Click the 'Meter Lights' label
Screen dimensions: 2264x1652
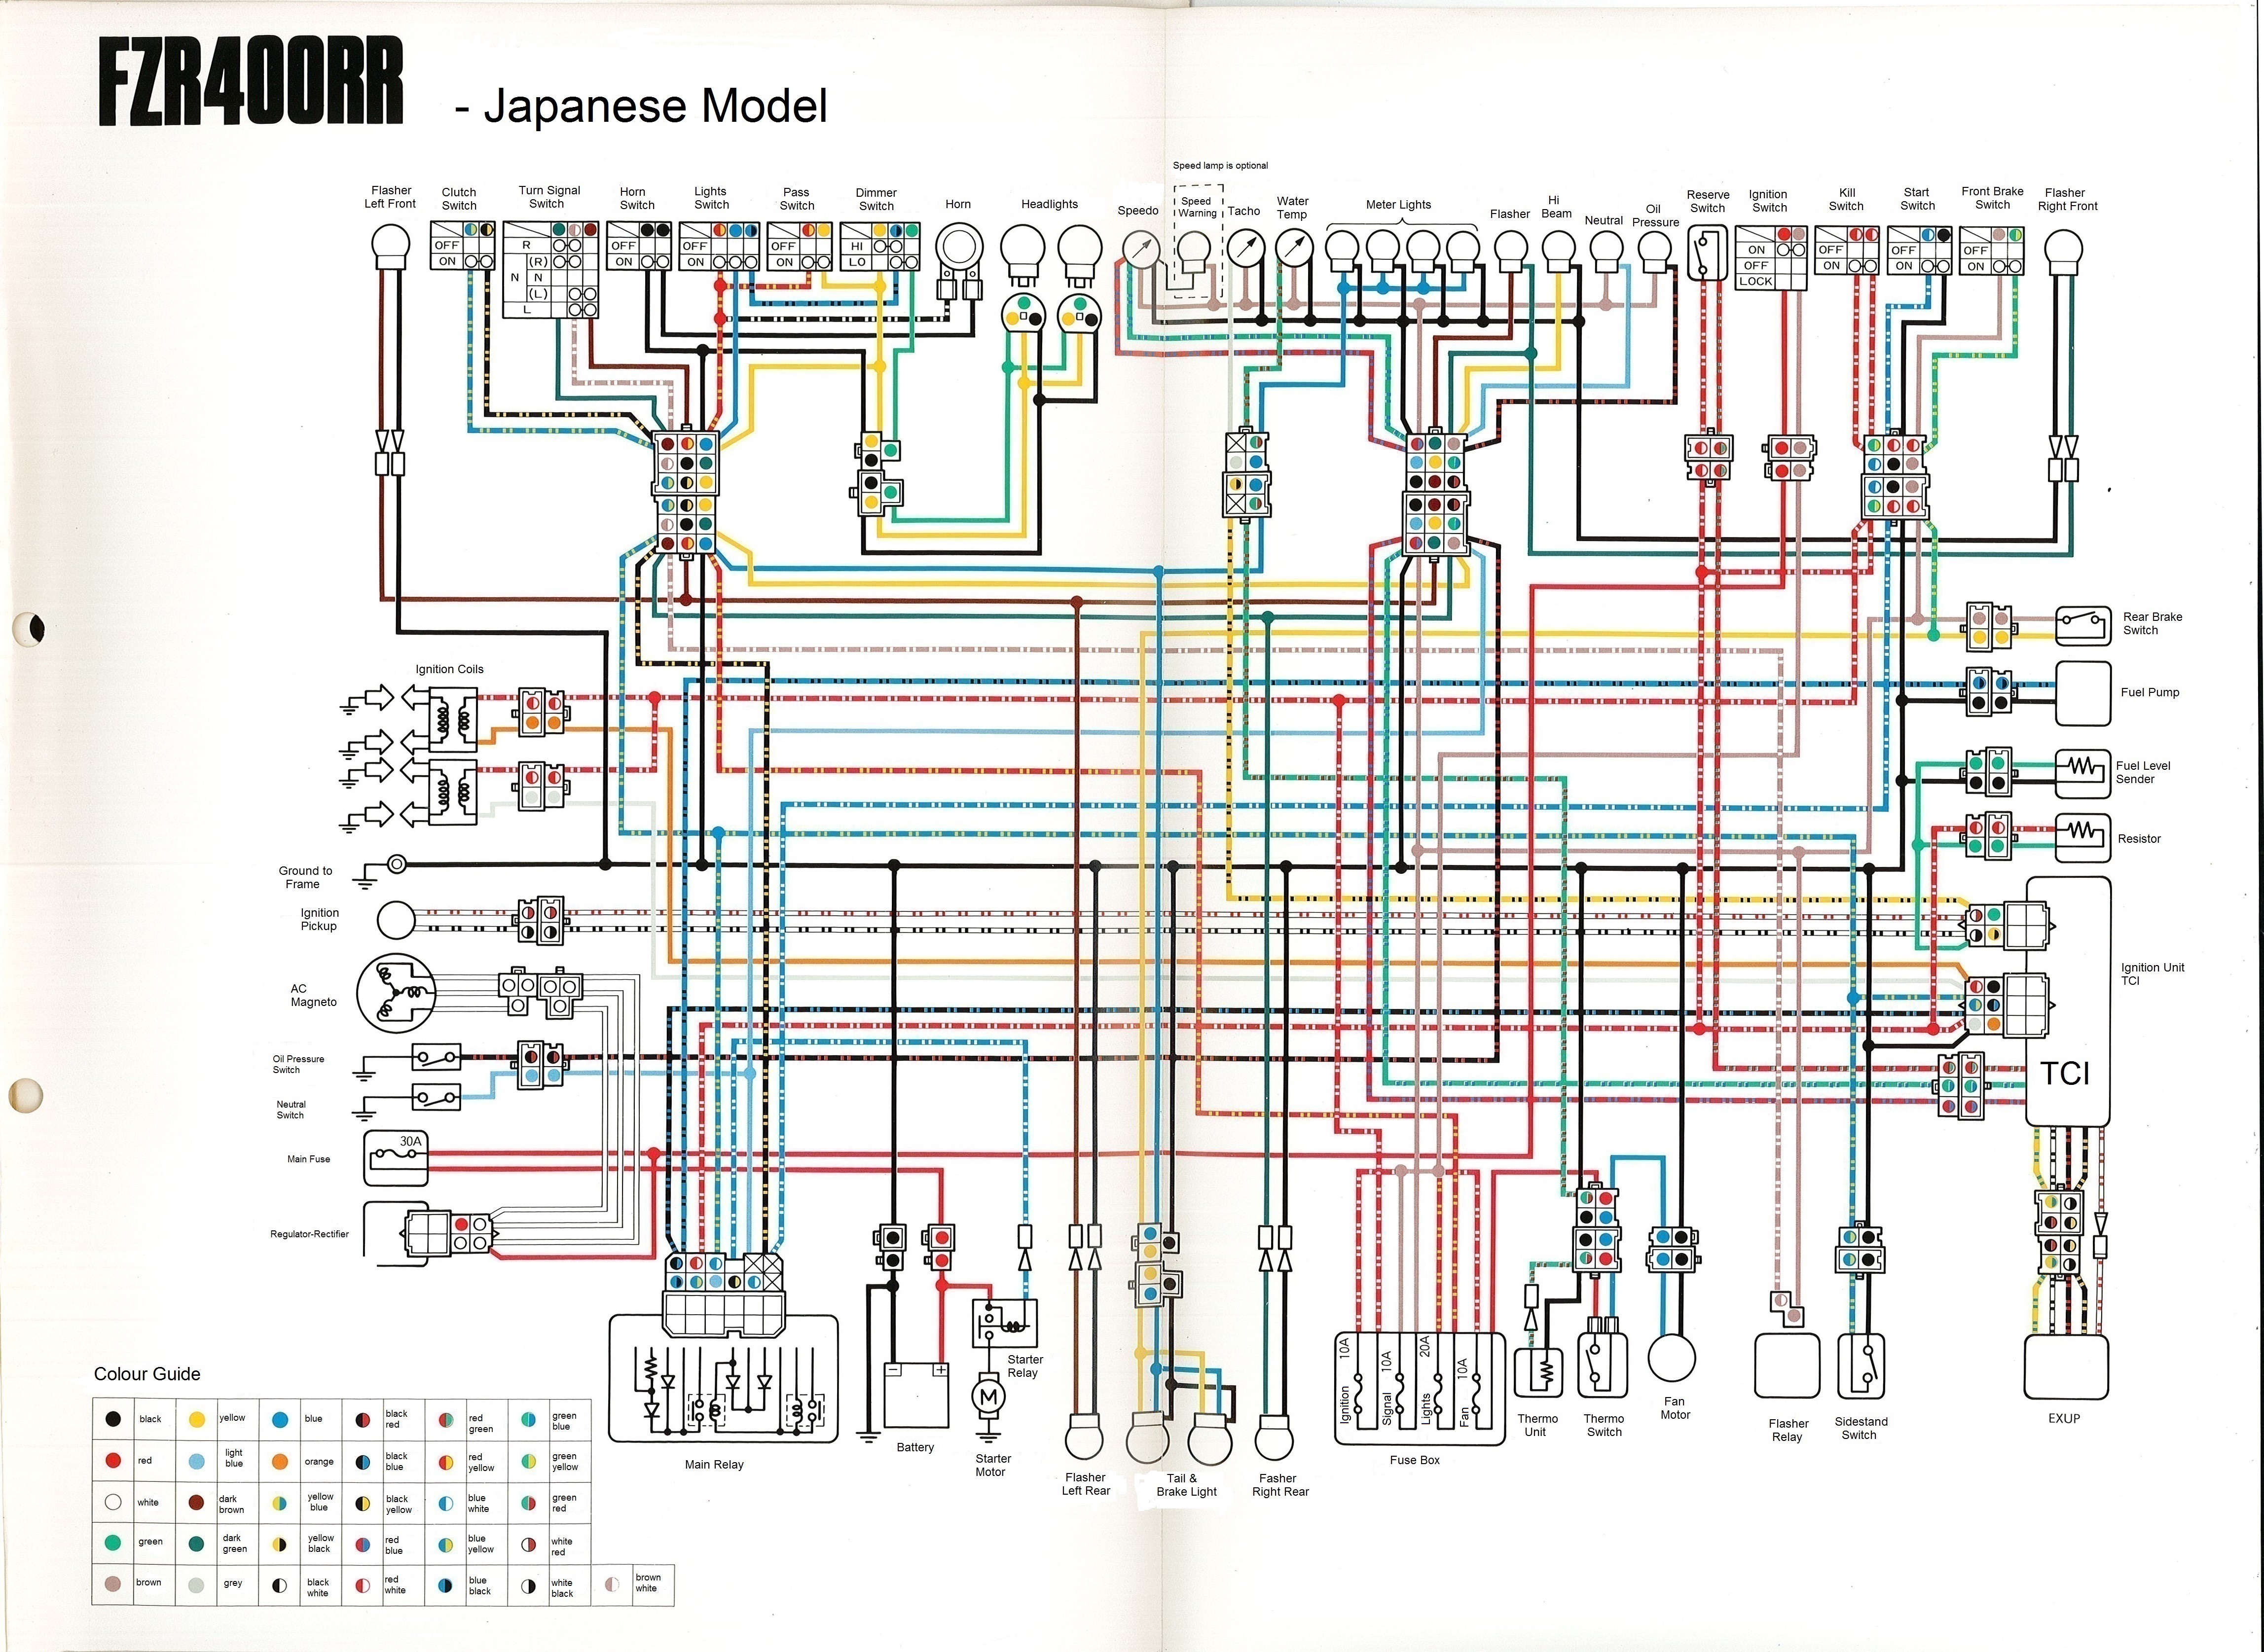click(x=1398, y=205)
